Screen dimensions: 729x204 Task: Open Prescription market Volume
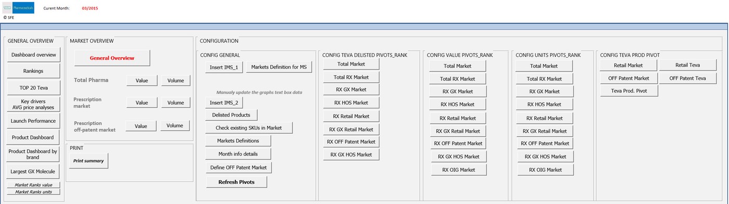tap(175, 103)
